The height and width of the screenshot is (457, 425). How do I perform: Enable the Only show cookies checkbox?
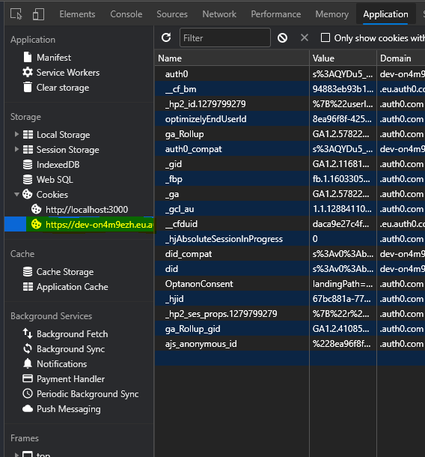[x=325, y=37]
